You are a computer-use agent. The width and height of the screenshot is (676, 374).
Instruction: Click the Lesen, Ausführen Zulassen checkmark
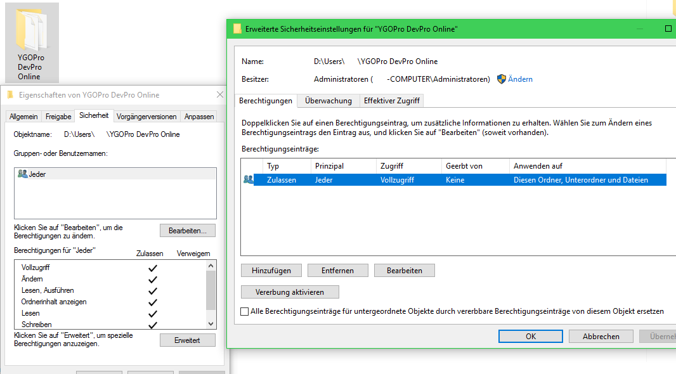[153, 291]
